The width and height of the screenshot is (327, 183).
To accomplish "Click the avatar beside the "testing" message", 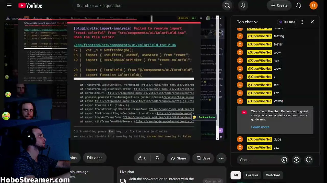I will (240, 36).
